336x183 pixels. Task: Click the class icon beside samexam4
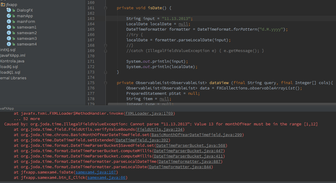pos(9,44)
